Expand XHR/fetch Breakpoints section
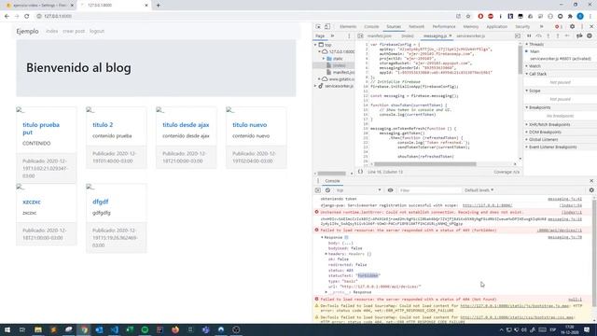 [x=549, y=124]
